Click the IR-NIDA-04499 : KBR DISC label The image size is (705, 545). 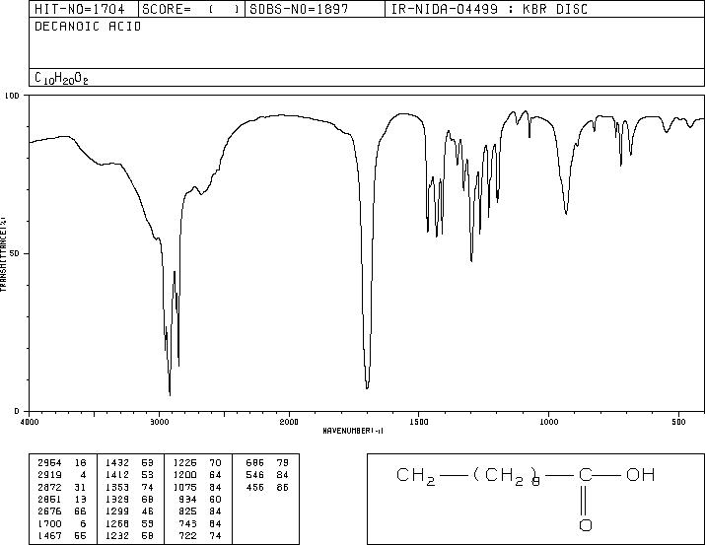(489, 9)
